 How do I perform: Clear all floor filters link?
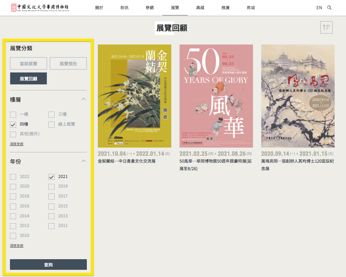[16, 144]
